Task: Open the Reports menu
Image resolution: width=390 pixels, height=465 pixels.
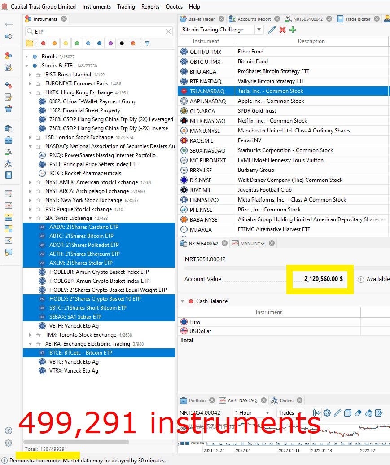Action: 150,7
